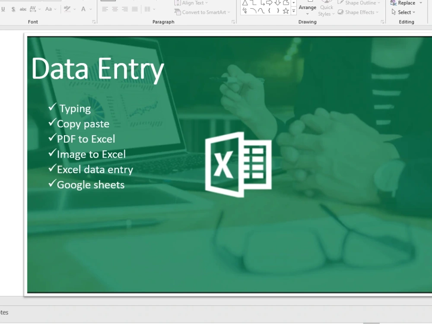Viewport: 432px width, 324px height.
Task: Open character spacing dropdown arrow
Action: (x=40, y=9)
